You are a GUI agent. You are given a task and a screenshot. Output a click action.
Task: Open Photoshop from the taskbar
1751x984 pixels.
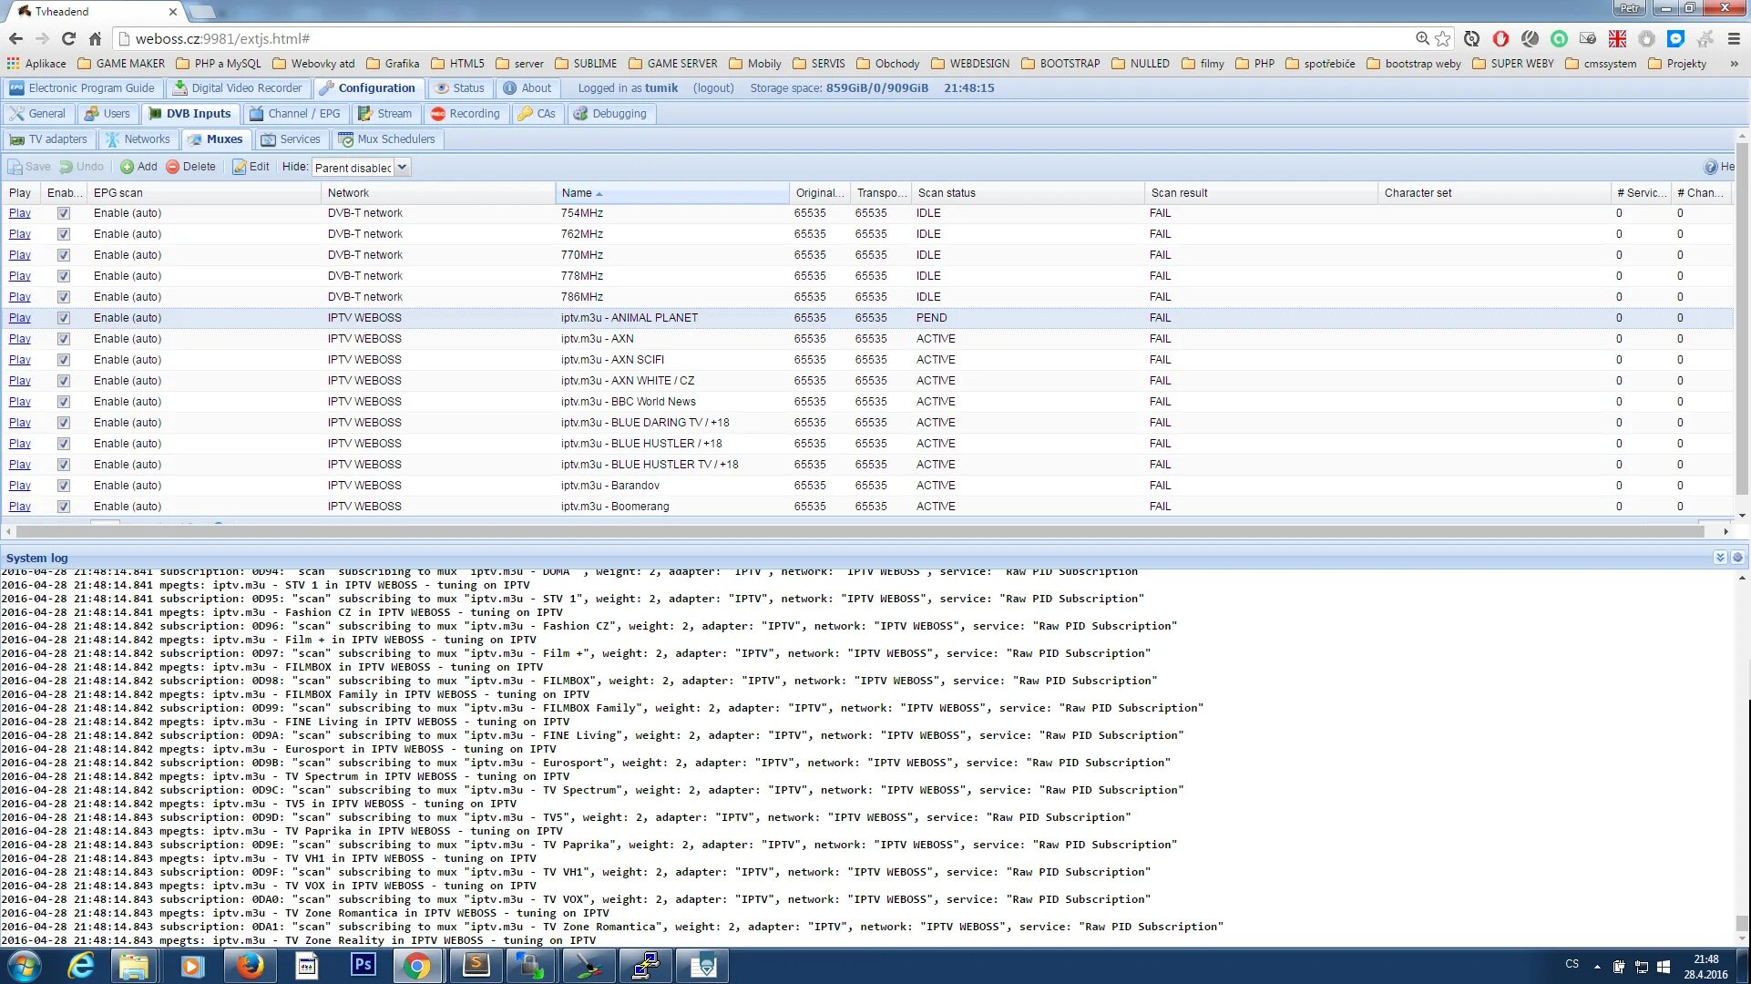pyautogui.click(x=363, y=965)
